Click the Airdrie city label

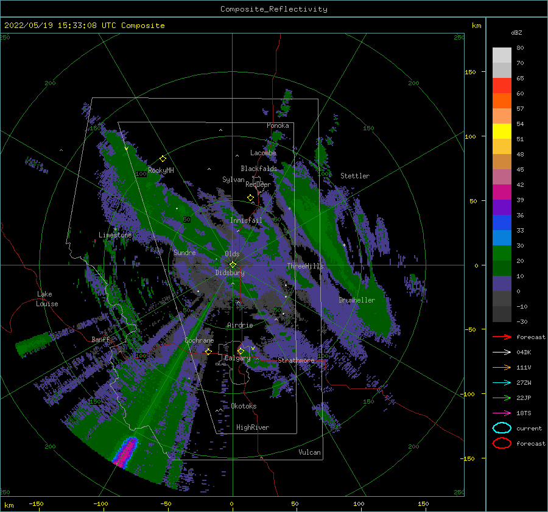[x=240, y=325]
